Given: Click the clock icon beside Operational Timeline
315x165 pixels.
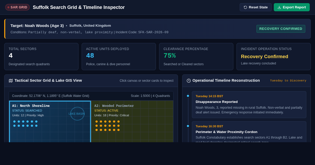Looking at the screenshot, I should click(x=189, y=81).
